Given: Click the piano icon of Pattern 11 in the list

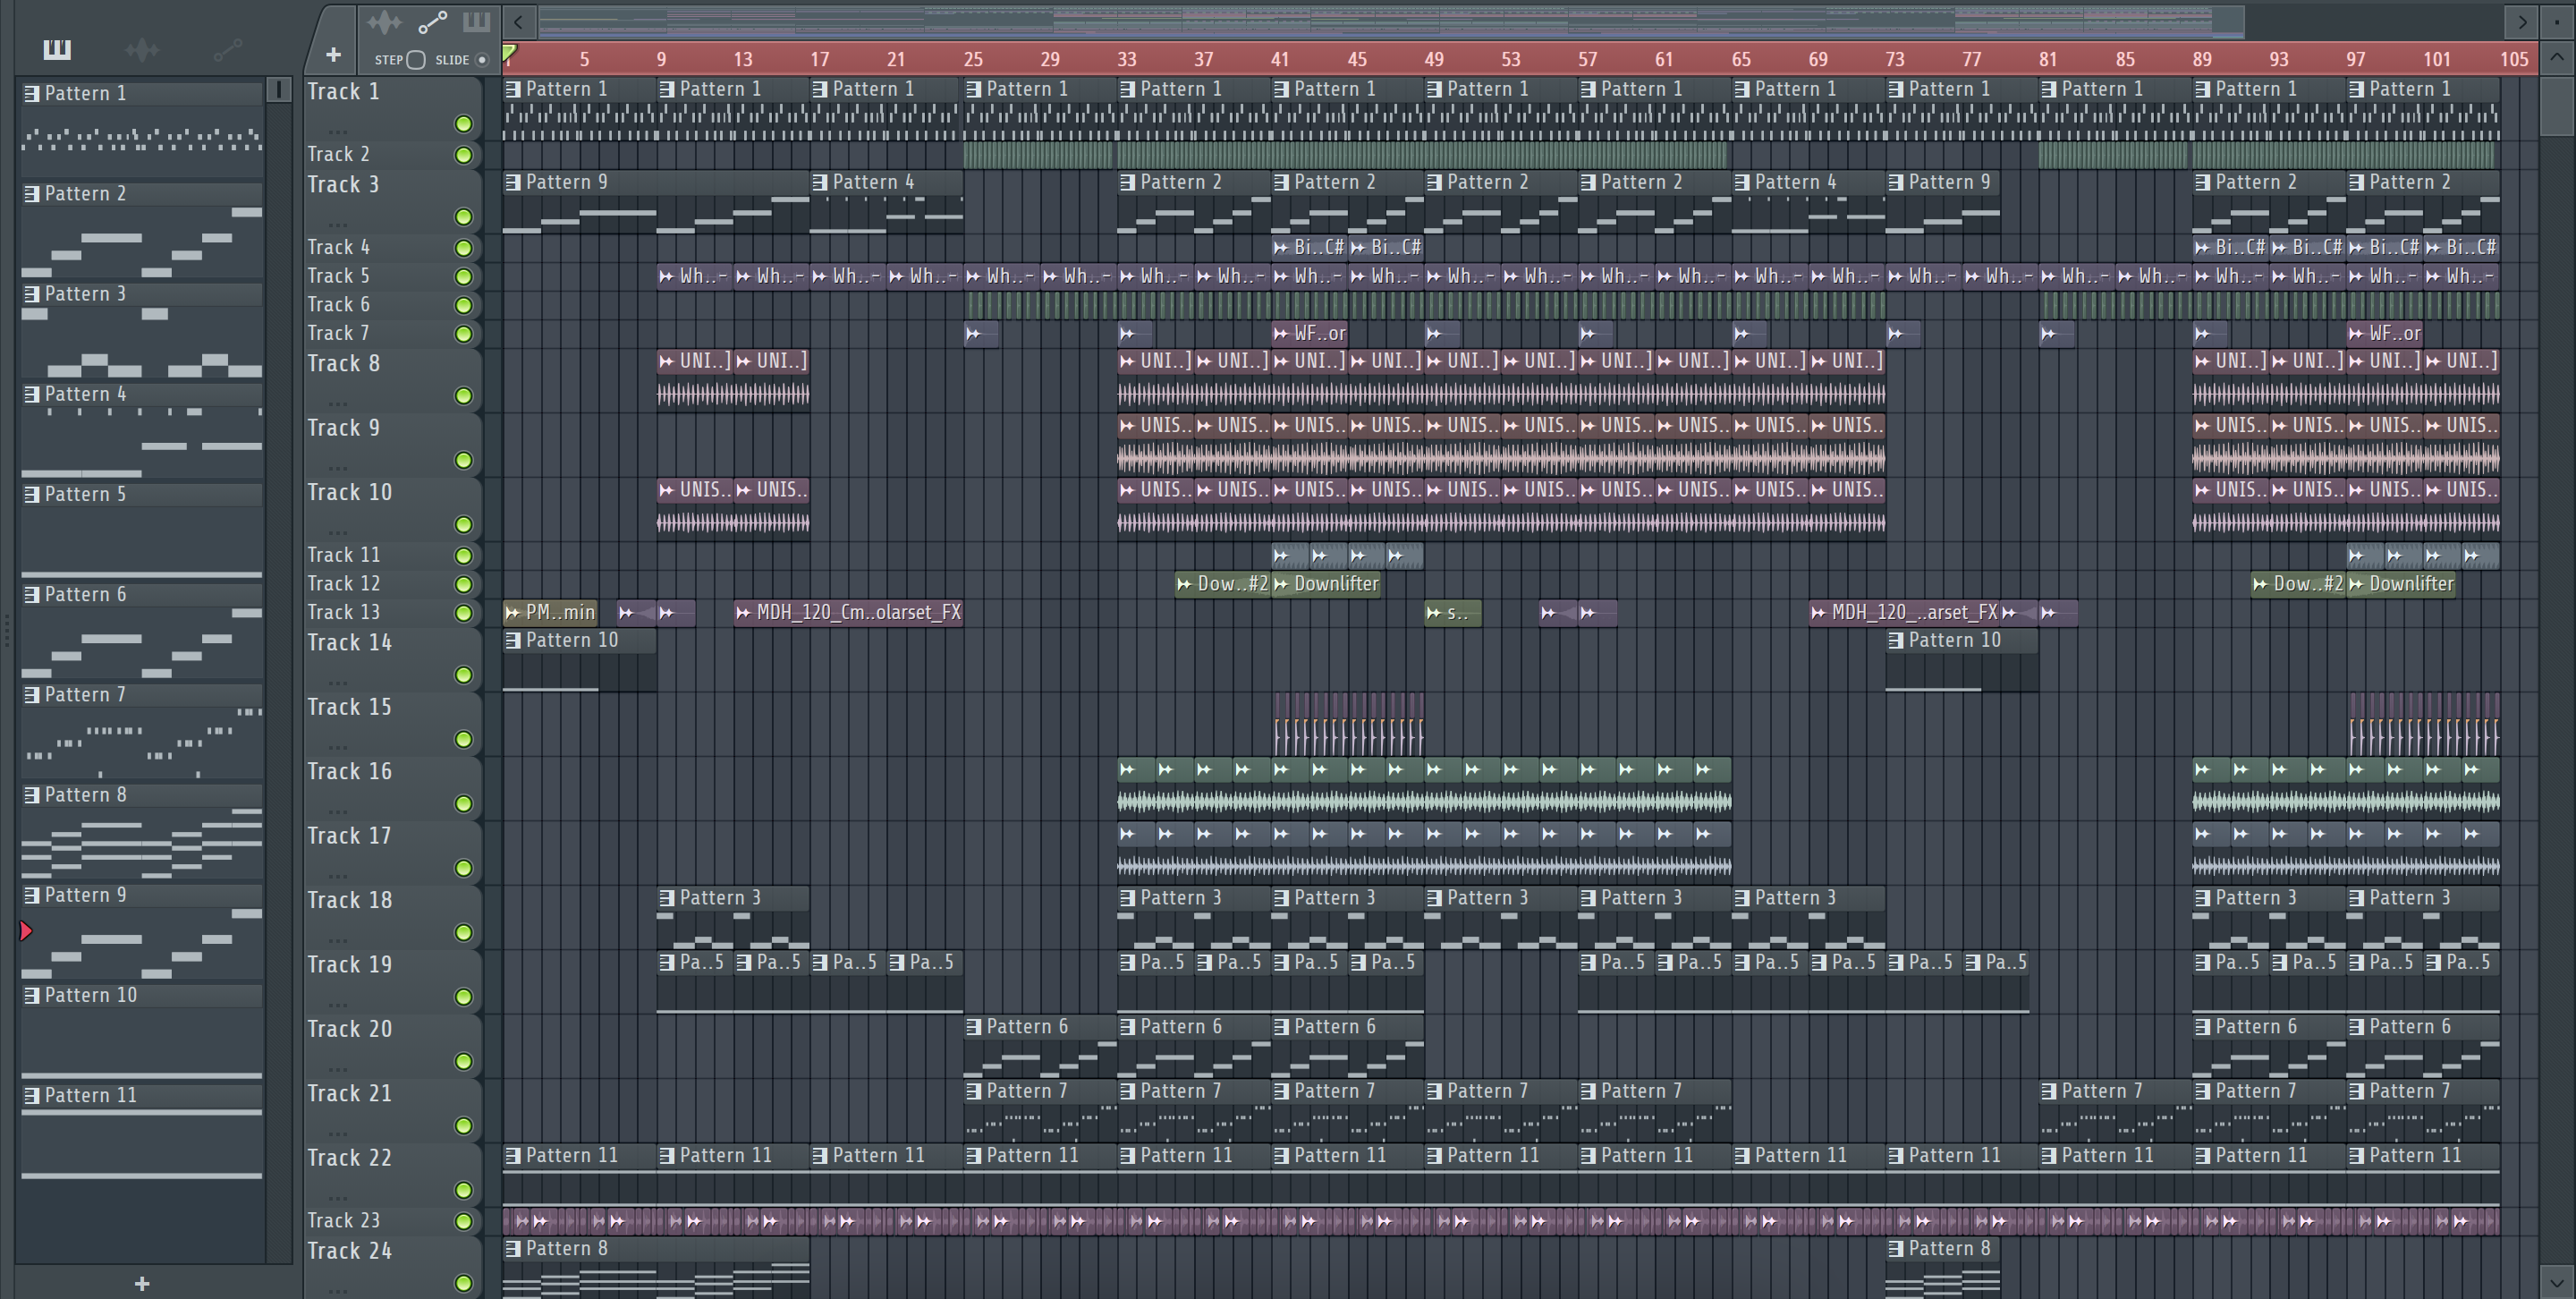Looking at the screenshot, I should point(32,1095).
